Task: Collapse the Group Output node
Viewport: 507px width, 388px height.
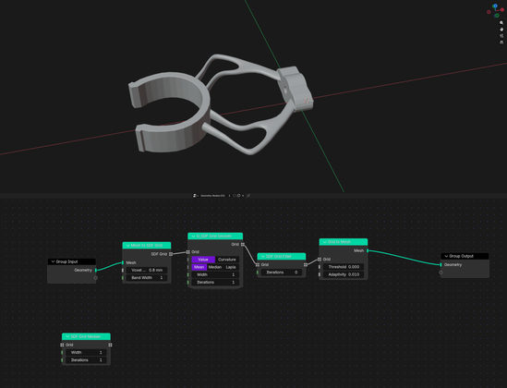Action: [446, 256]
